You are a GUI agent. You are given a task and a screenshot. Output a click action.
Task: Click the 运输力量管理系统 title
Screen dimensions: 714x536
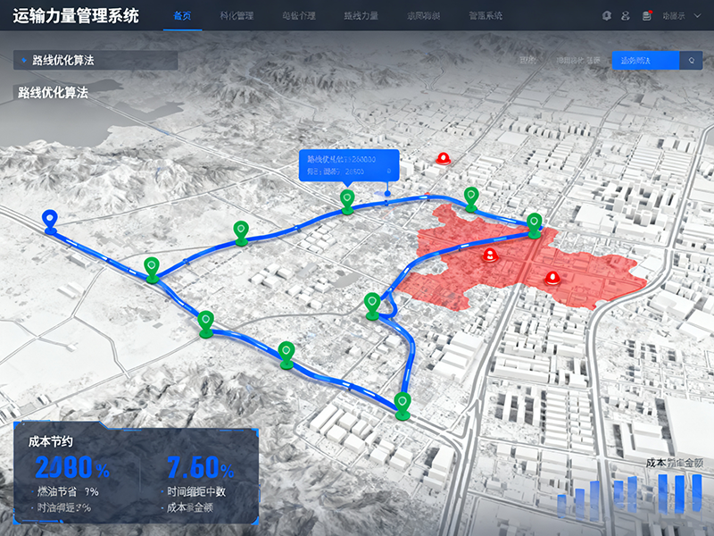(76, 16)
